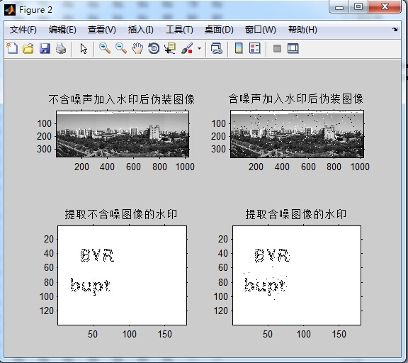Insert a colorbar using the toolbar icon
This screenshot has width=408, height=363.
(x=239, y=48)
